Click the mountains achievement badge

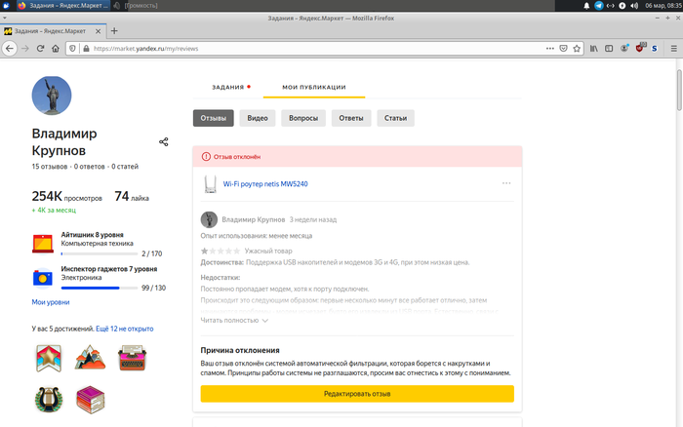click(x=90, y=358)
